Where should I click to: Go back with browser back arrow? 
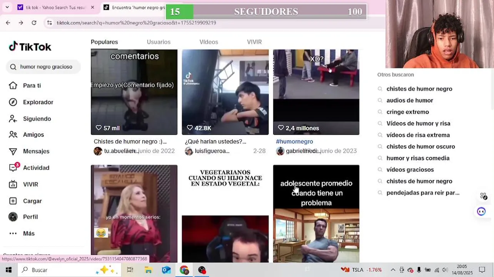(x=8, y=23)
